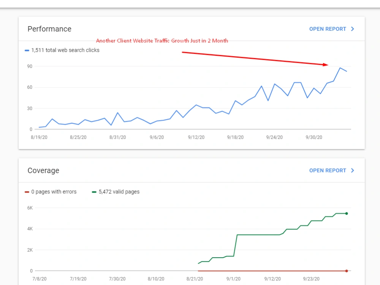
Task: Click the '0 pages with errors' label
Action: tap(54, 192)
